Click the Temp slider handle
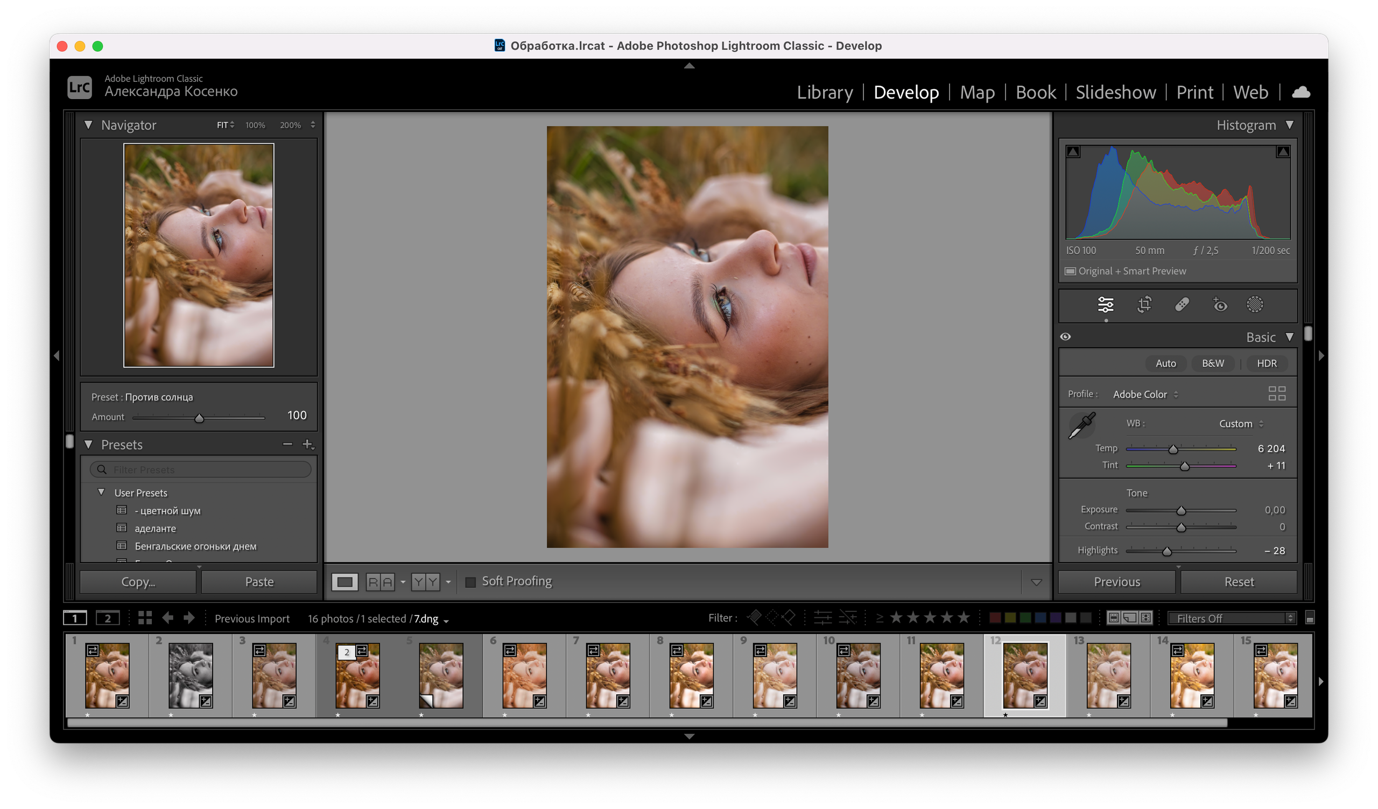Viewport: 1378px width, 809px height. [1173, 449]
